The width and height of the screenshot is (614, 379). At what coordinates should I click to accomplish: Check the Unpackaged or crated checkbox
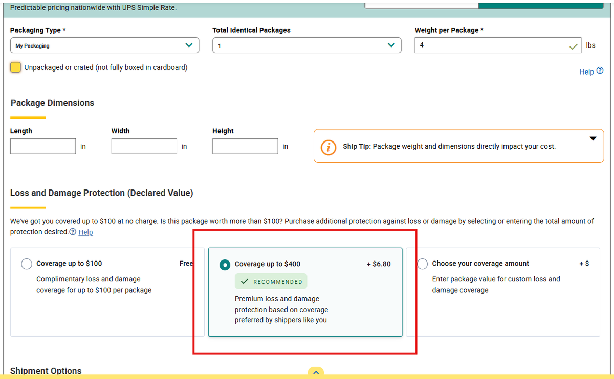coord(16,67)
